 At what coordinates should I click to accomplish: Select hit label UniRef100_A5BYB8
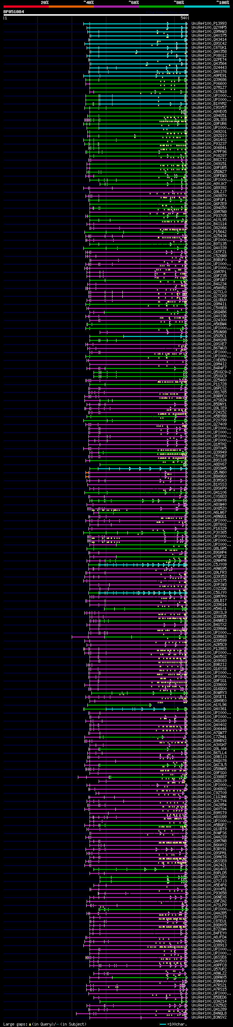[209, 416]
